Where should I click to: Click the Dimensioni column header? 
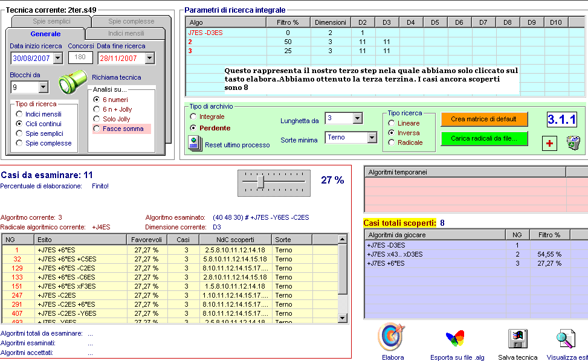(331, 22)
